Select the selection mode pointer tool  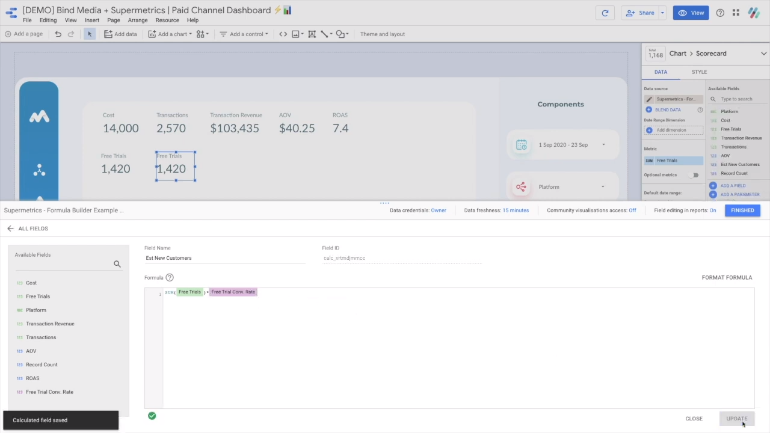90,34
